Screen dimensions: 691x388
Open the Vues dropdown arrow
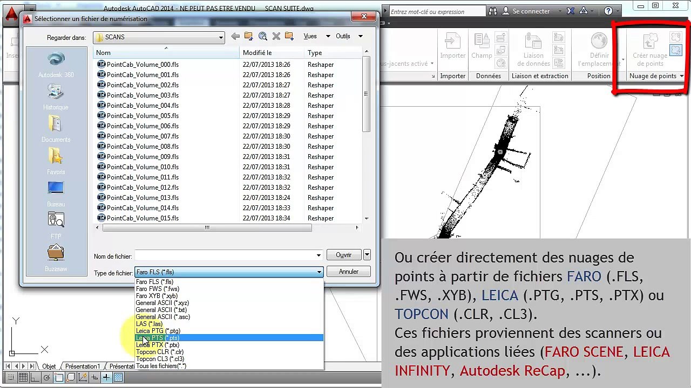[328, 36]
